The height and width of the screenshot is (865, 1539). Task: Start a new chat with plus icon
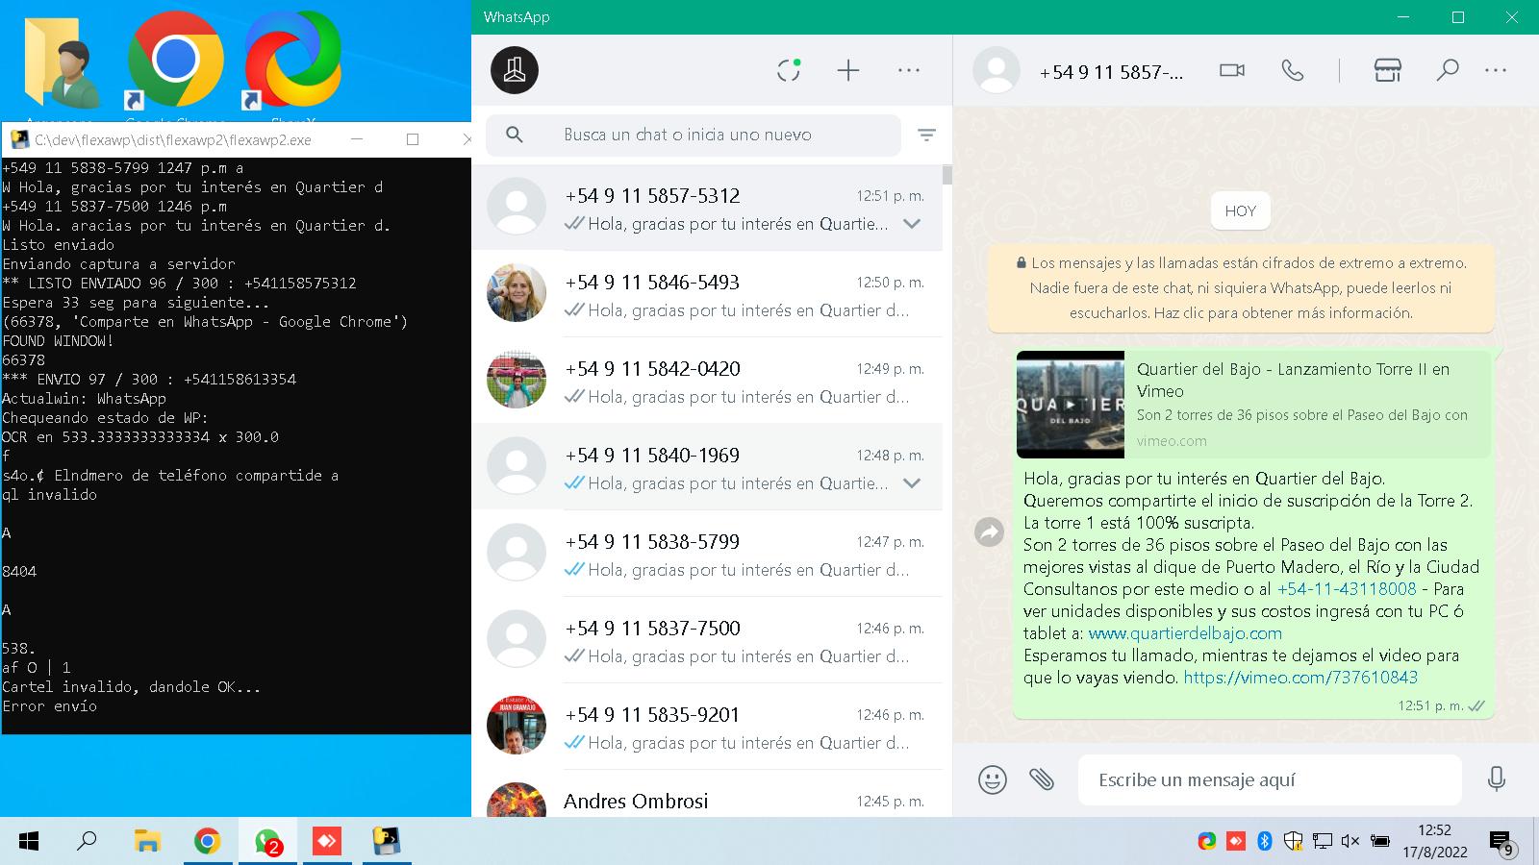[848, 70]
